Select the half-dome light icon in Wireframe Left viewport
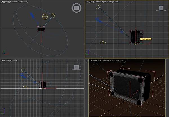The height and width of the screenshot is (117, 169). [x=25, y=87]
